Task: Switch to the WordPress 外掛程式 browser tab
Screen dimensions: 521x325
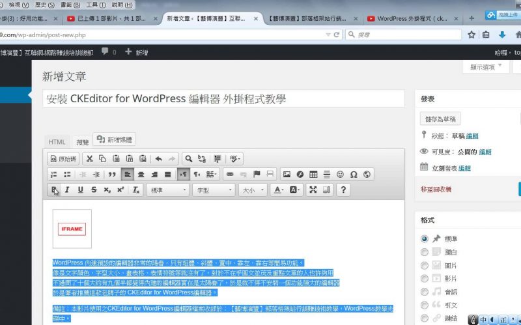Action: coord(414,18)
